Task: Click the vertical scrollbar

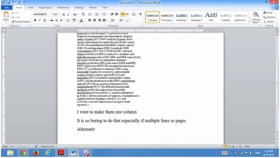Action: click(x=277, y=83)
